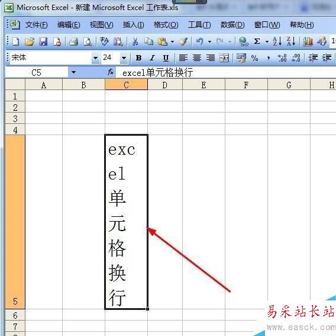Apply Comma Style icon

tap(269, 57)
